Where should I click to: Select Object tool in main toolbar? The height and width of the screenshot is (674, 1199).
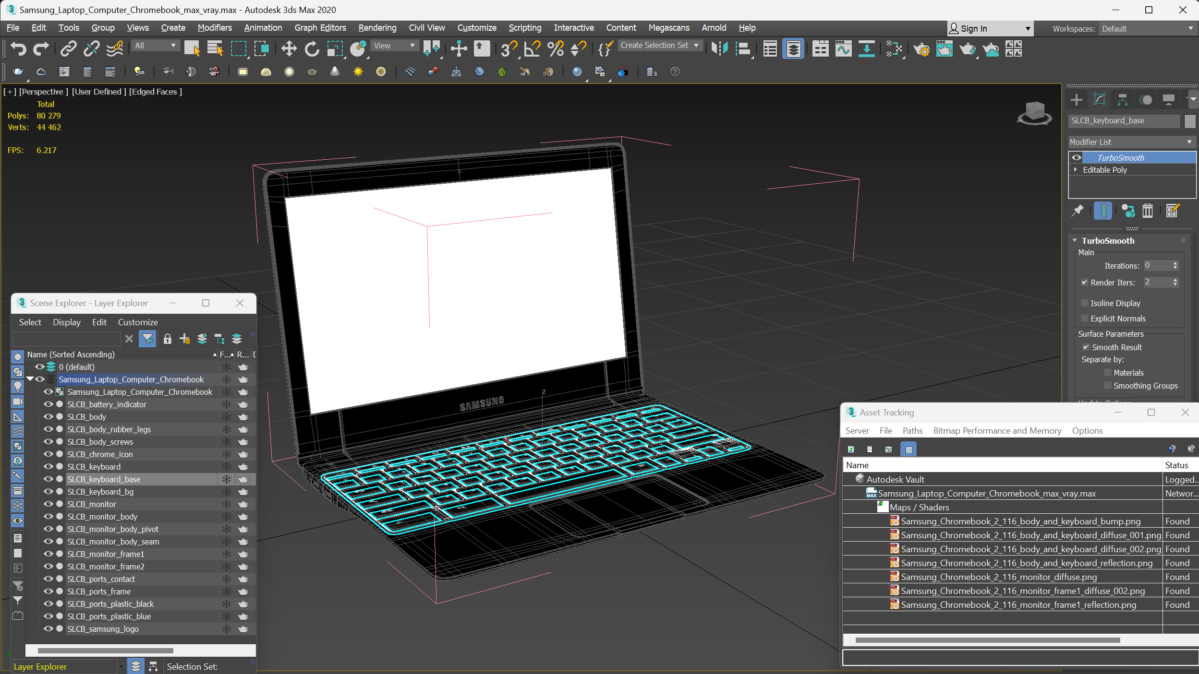tap(192, 48)
